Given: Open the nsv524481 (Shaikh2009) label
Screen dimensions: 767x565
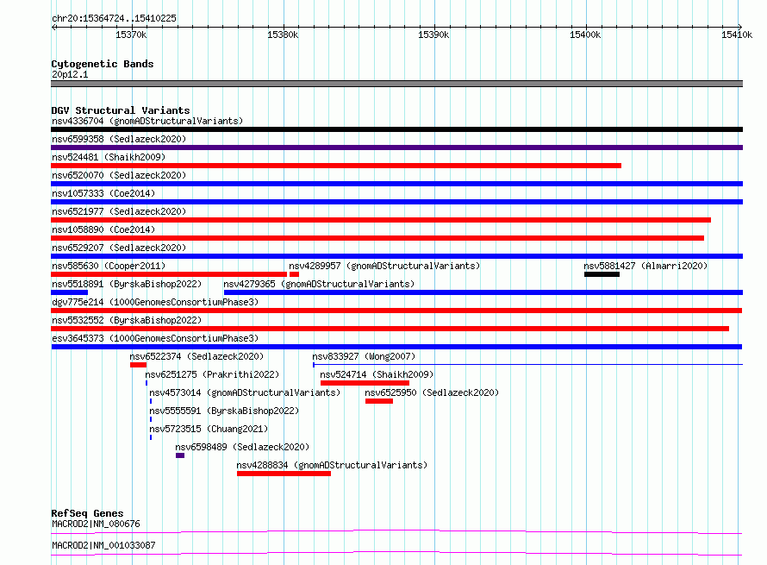Looking at the screenshot, I should pos(109,157).
